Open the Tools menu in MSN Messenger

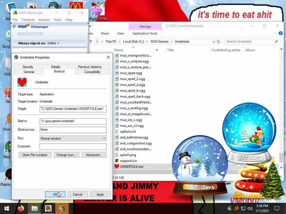[58, 20]
